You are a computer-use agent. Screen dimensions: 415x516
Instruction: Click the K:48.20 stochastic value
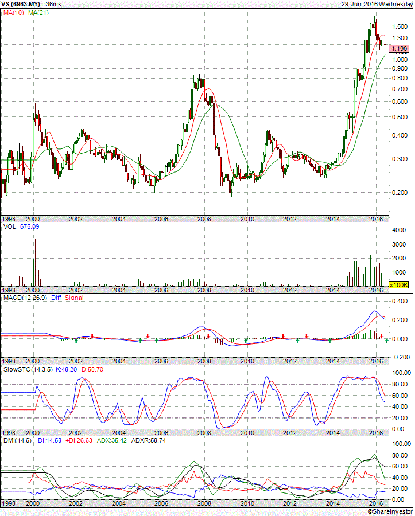tap(66, 370)
